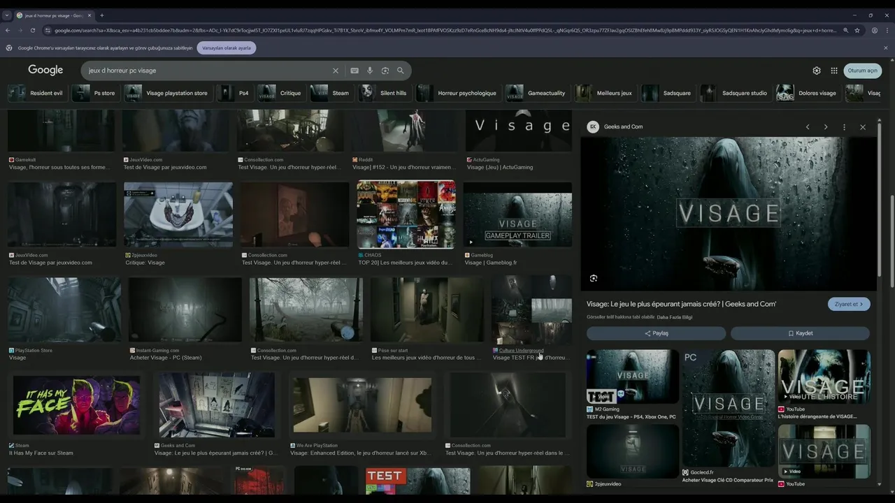This screenshot has width=895, height=503.
Task: Open Google quick settings gear
Action: pos(817,71)
